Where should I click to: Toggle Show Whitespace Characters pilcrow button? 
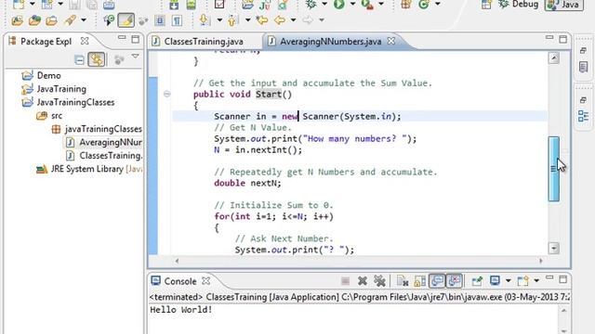coord(177,20)
